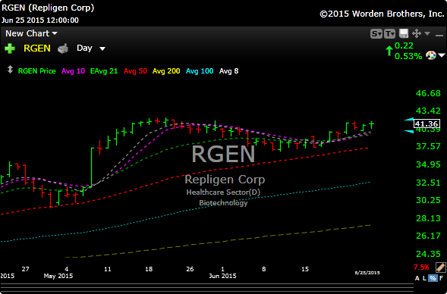Viewport: 447px width, 294px height.
Task: Click the ruler drawing tools icon
Action: 440,267
